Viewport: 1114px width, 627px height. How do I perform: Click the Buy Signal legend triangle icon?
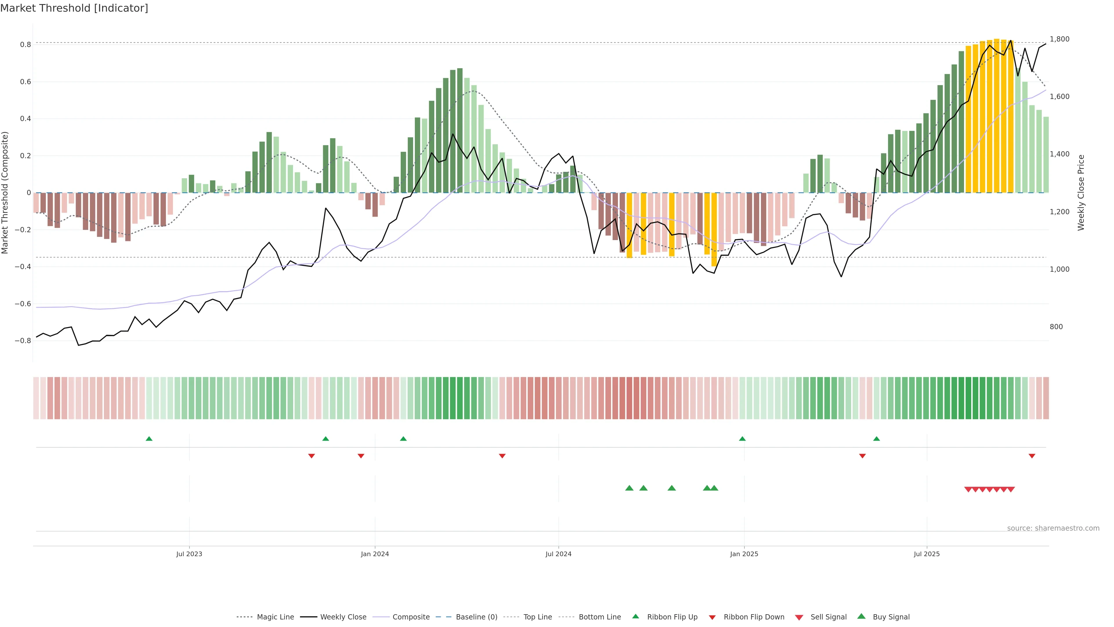click(x=861, y=616)
